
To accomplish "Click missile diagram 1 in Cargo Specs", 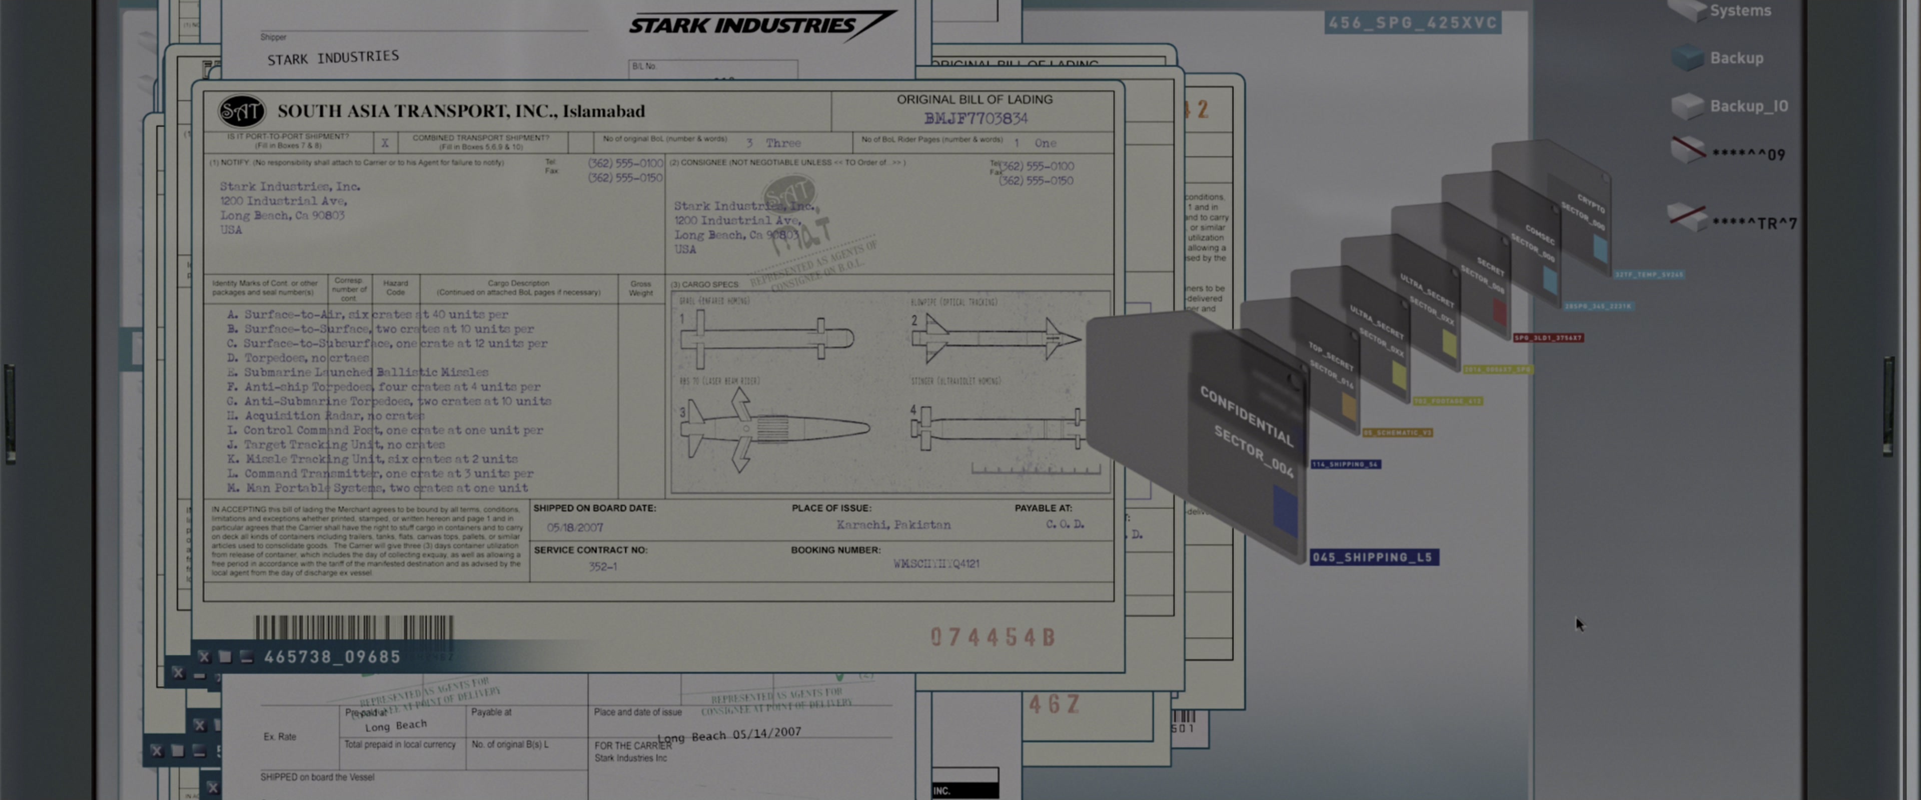I will pos(766,338).
